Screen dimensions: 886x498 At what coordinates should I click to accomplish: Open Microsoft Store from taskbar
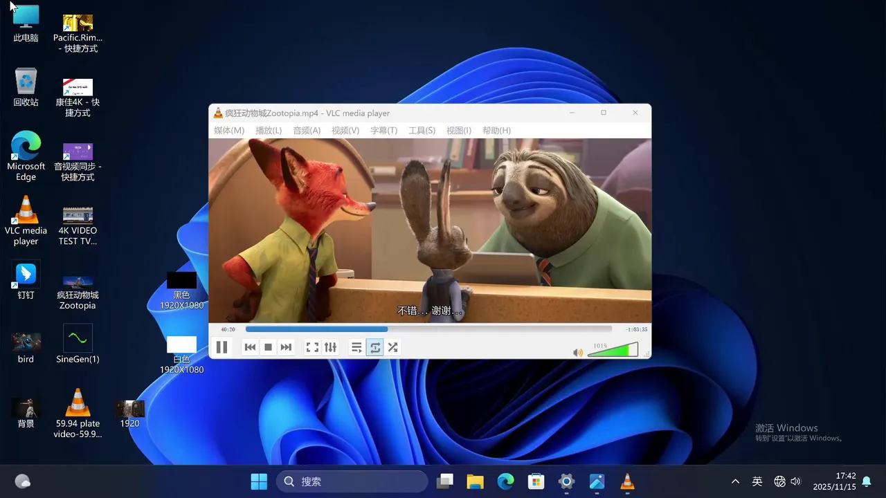tap(536, 481)
